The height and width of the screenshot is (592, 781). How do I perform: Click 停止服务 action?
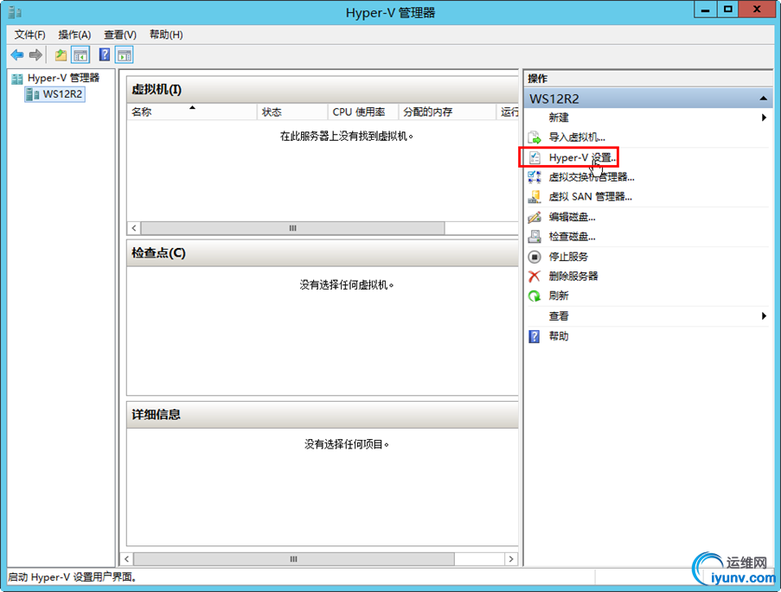click(x=568, y=257)
